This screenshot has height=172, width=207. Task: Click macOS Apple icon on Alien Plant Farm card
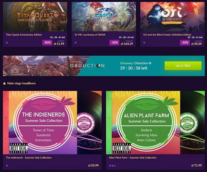[113, 166]
